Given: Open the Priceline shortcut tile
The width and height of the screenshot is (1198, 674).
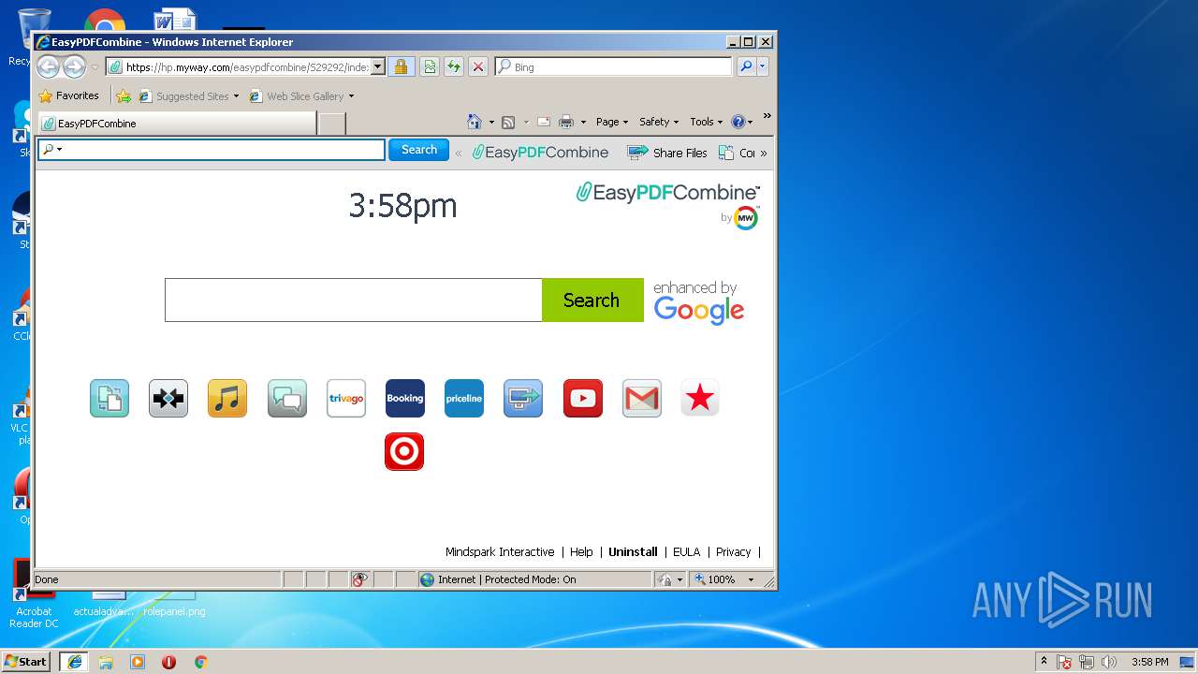Looking at the screenshot, I should [x=464, y=398].
